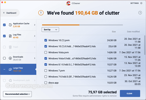Viewport: 146px width, 100px height.
Task: Select the Large Files category
Action: pos(18,69)
